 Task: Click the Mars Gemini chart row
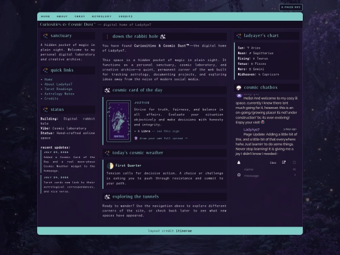[x=251, y=69]
